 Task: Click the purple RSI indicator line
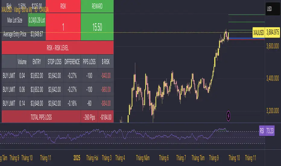115,135
